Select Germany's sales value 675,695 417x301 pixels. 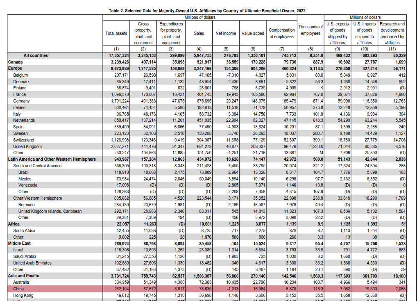pyautogui.click(x=204, y=101)
